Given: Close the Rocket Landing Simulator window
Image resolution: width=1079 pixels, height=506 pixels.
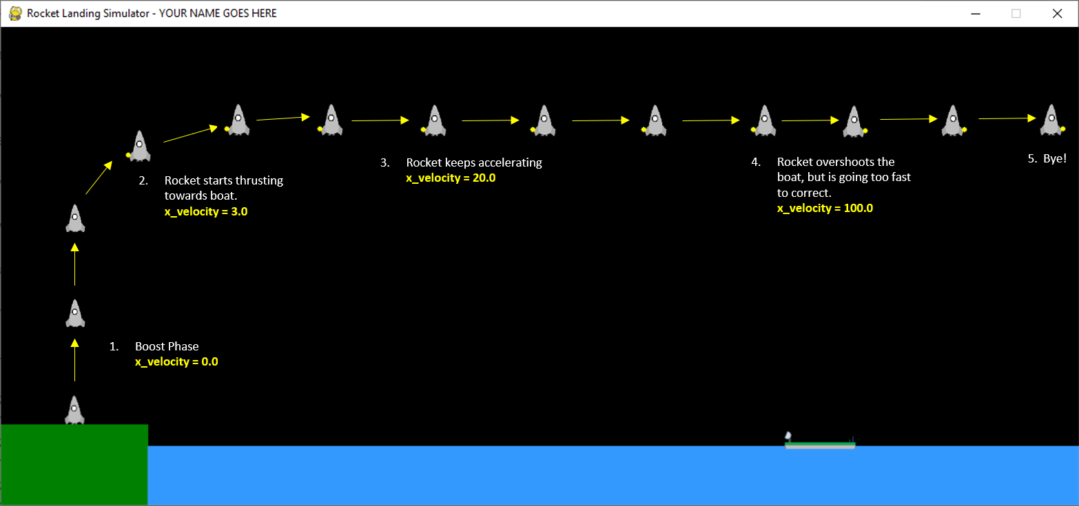Looking at the screenshot, I should coord(1056,13).
